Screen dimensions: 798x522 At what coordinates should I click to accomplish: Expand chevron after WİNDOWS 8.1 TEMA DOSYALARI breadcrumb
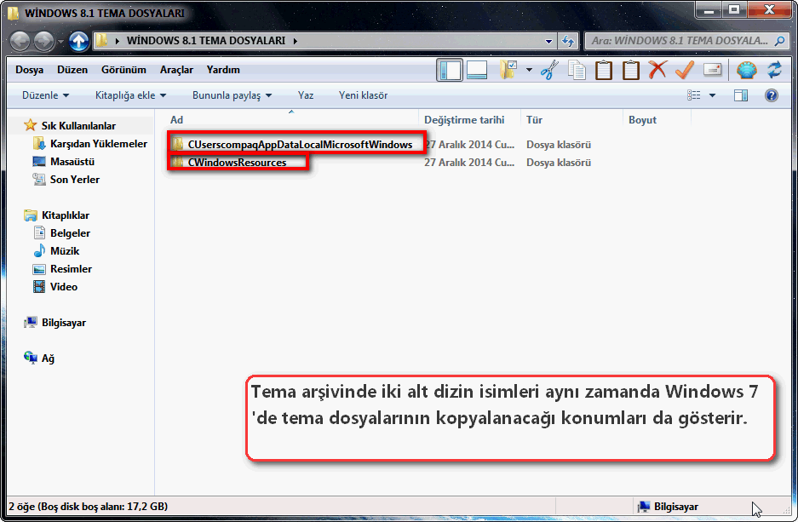295,41
